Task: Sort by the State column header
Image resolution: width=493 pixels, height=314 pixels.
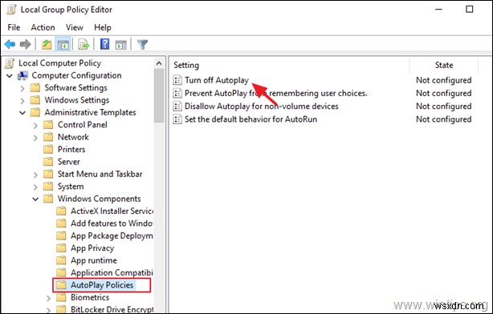Action: (x=444, y=65)
